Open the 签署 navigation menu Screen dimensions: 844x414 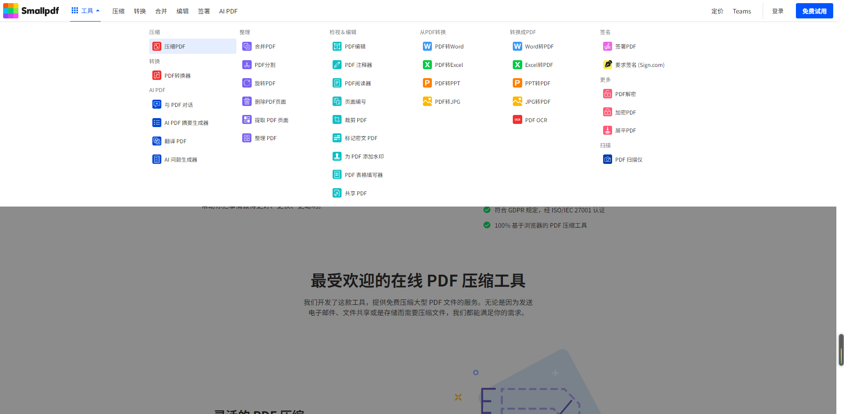coord(204,11)
